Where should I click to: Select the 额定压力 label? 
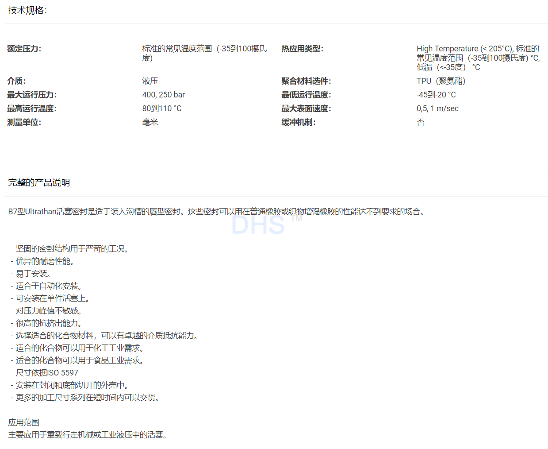(24, 49)
